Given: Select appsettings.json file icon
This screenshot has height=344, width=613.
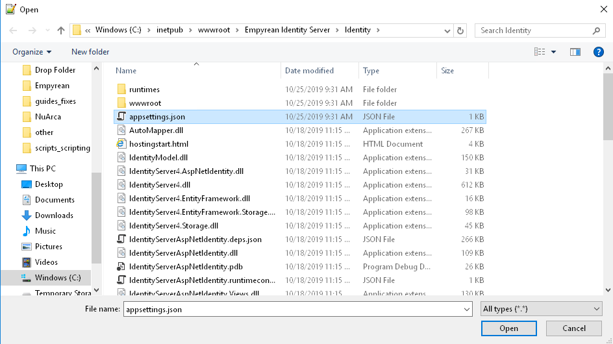Looking at the screenshot, I should pyautogui.click(x=121, y=116).
